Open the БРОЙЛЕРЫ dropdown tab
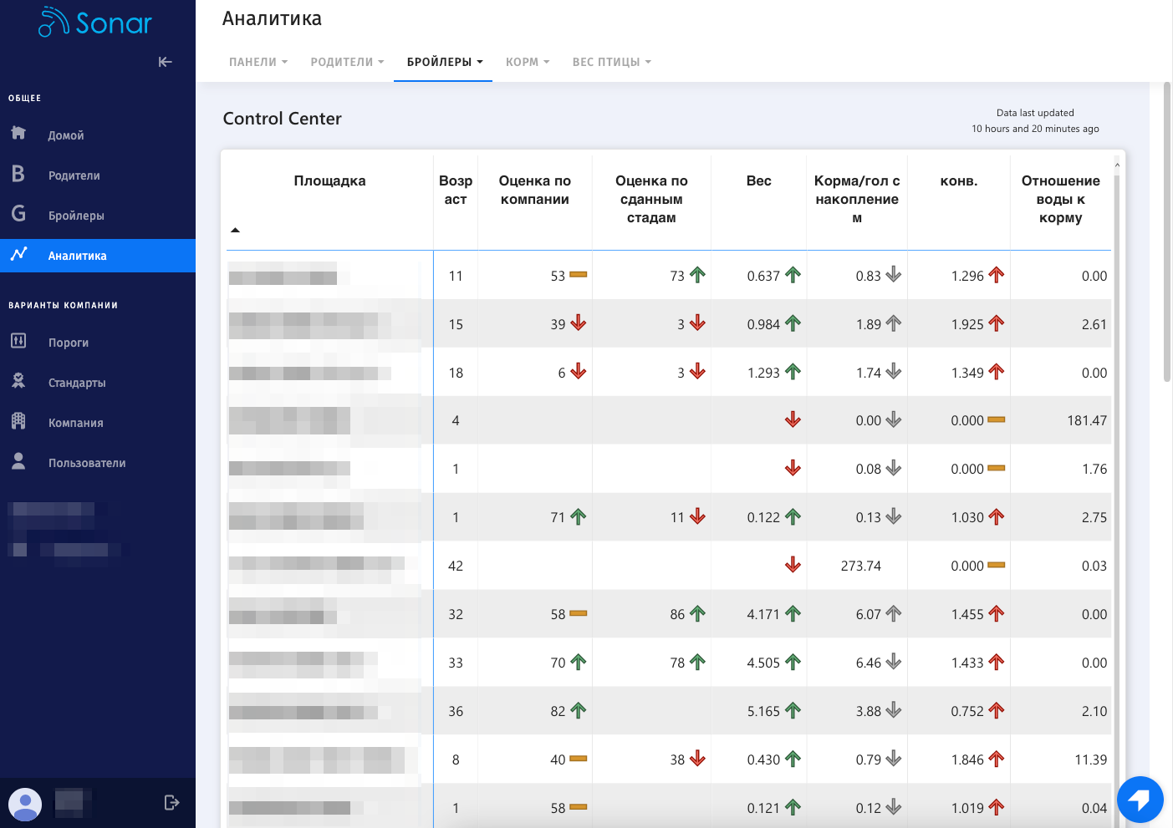Viewport: 1173px width, 828px height. pos(445,62)
